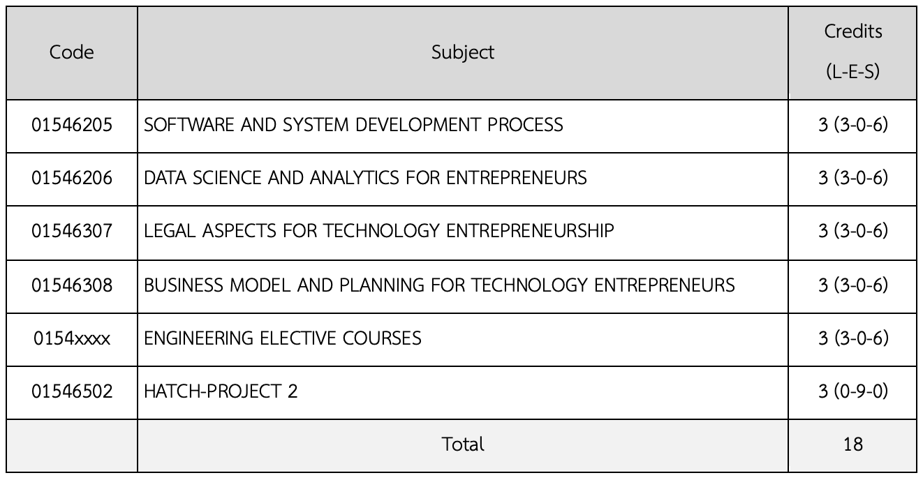
Task: Select course code 01546206
Action: point(72,178)
